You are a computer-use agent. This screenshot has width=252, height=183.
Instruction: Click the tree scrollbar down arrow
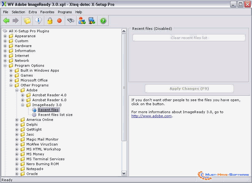124,173
